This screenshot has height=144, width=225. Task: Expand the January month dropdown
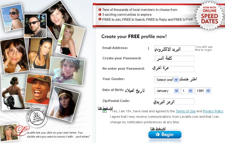pos(167,91)
